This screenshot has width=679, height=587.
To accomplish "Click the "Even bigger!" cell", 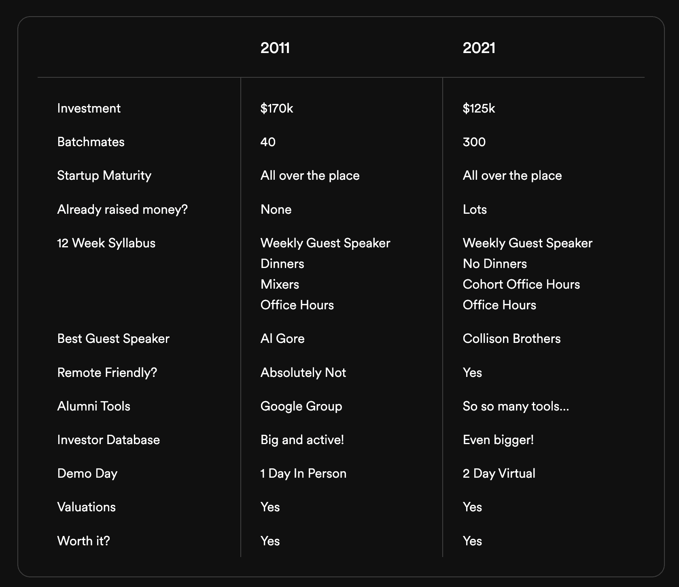I will [x=498, y=440].
